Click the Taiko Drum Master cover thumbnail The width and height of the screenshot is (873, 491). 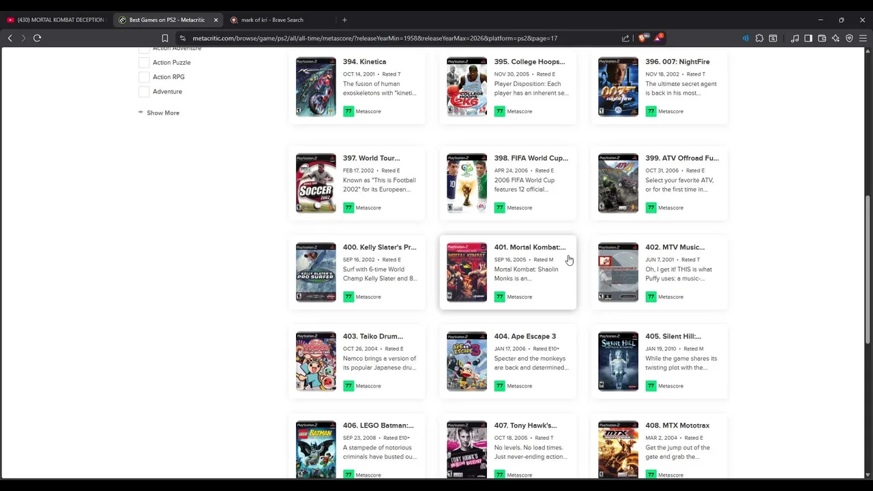(316, 361)
